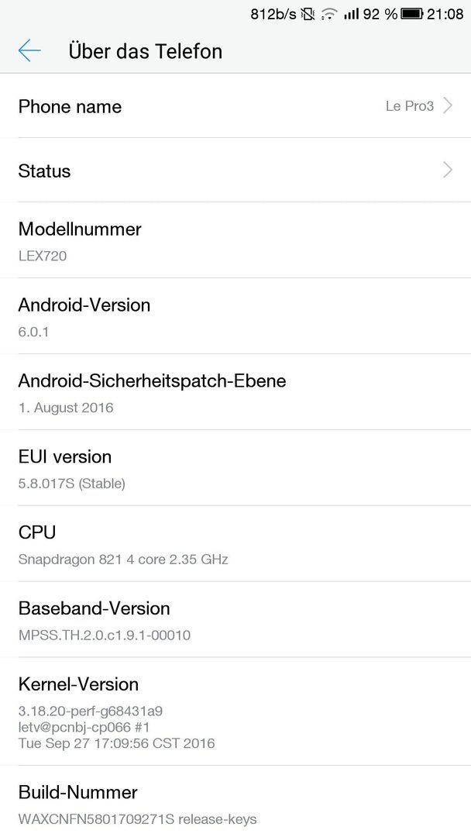Tap the back arrow icon
This screenshot has height=837, width=471.
tap(29, 50)
